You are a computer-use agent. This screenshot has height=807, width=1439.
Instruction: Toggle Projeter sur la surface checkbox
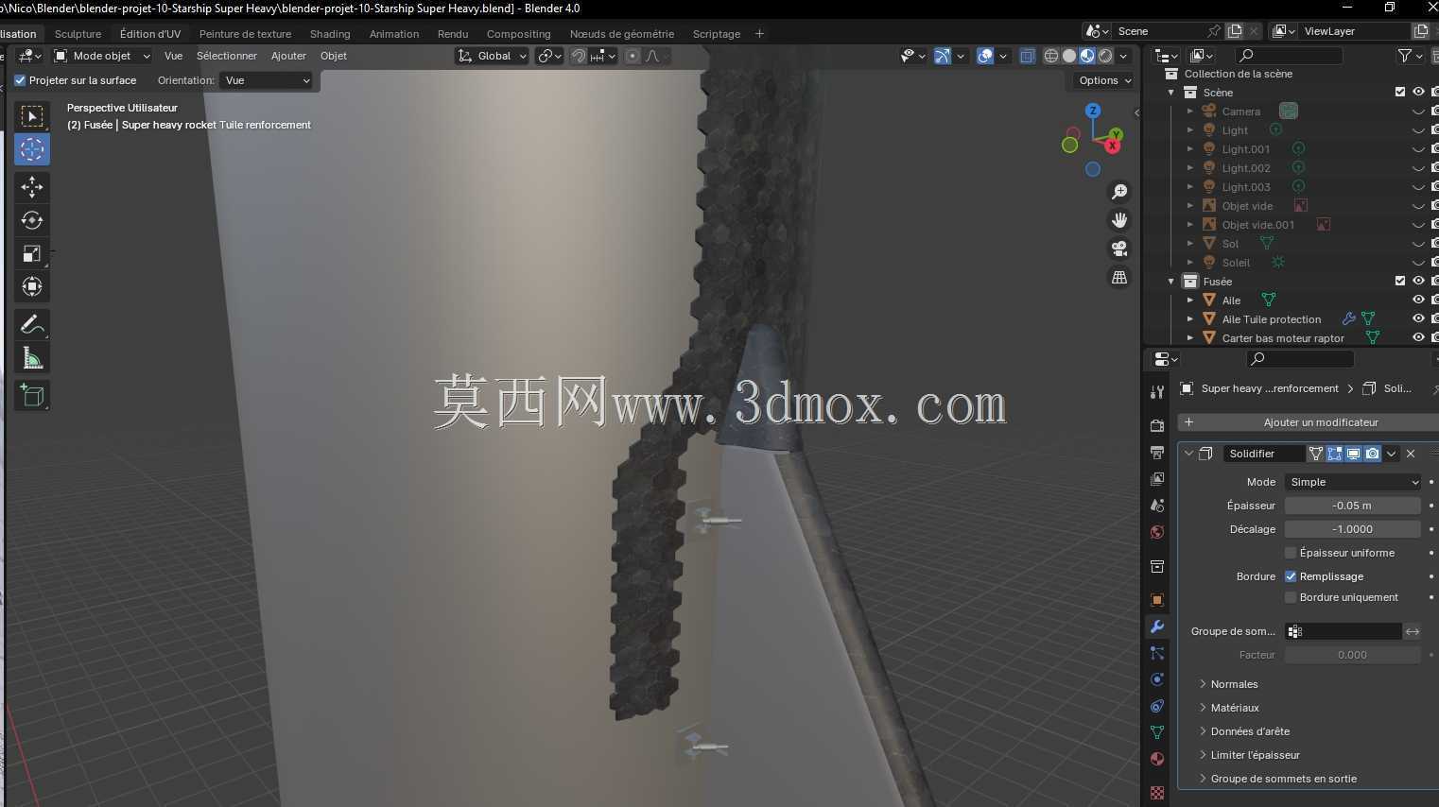point(20,80)
